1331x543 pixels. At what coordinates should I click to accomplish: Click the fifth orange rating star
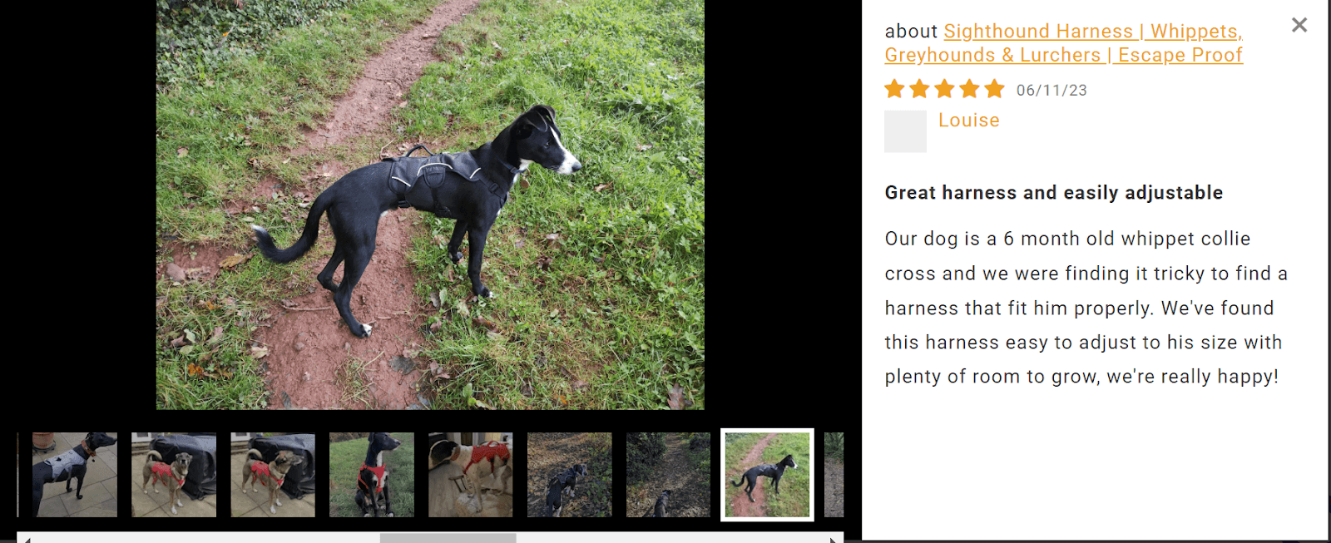[x=995, y=89]
